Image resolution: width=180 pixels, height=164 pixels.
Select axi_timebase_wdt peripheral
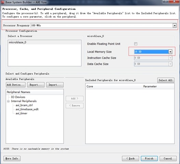click(27, 109)
